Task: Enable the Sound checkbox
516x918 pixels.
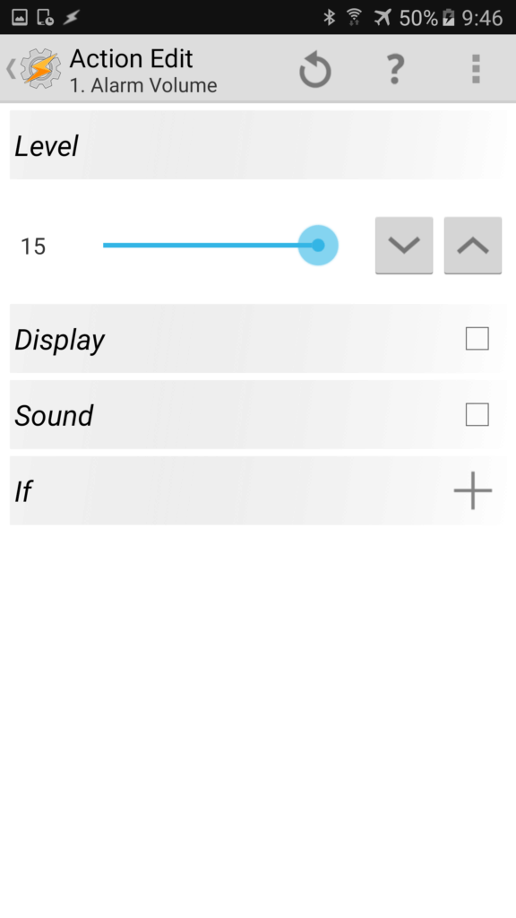Action: coord(477,414)
